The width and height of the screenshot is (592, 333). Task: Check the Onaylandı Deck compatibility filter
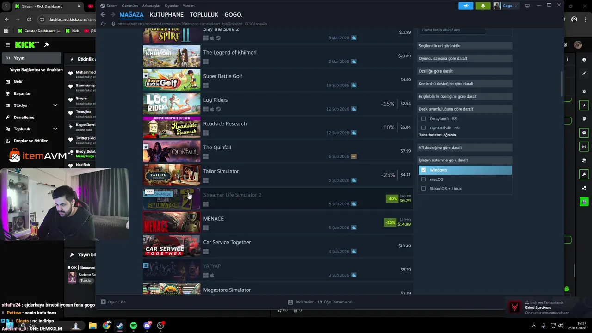click(x=424, y=119)
